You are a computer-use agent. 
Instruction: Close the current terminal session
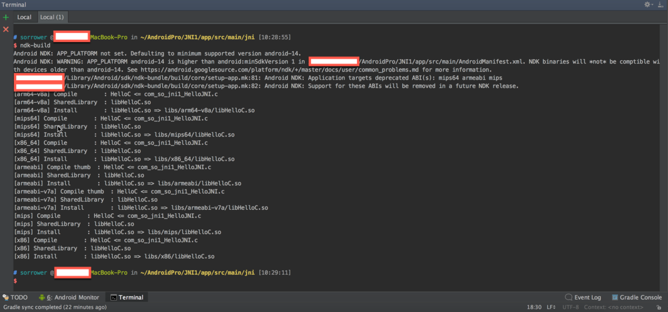6,29
